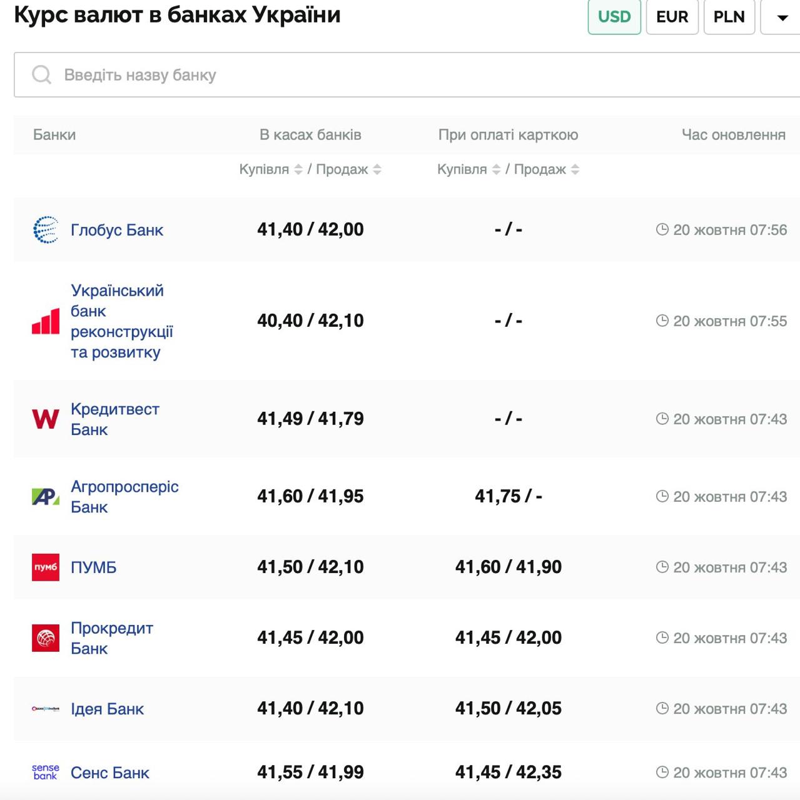Screen dimensions: 800x800
Task: Click the Sense Bank logo icon
Action: [46, 772]
